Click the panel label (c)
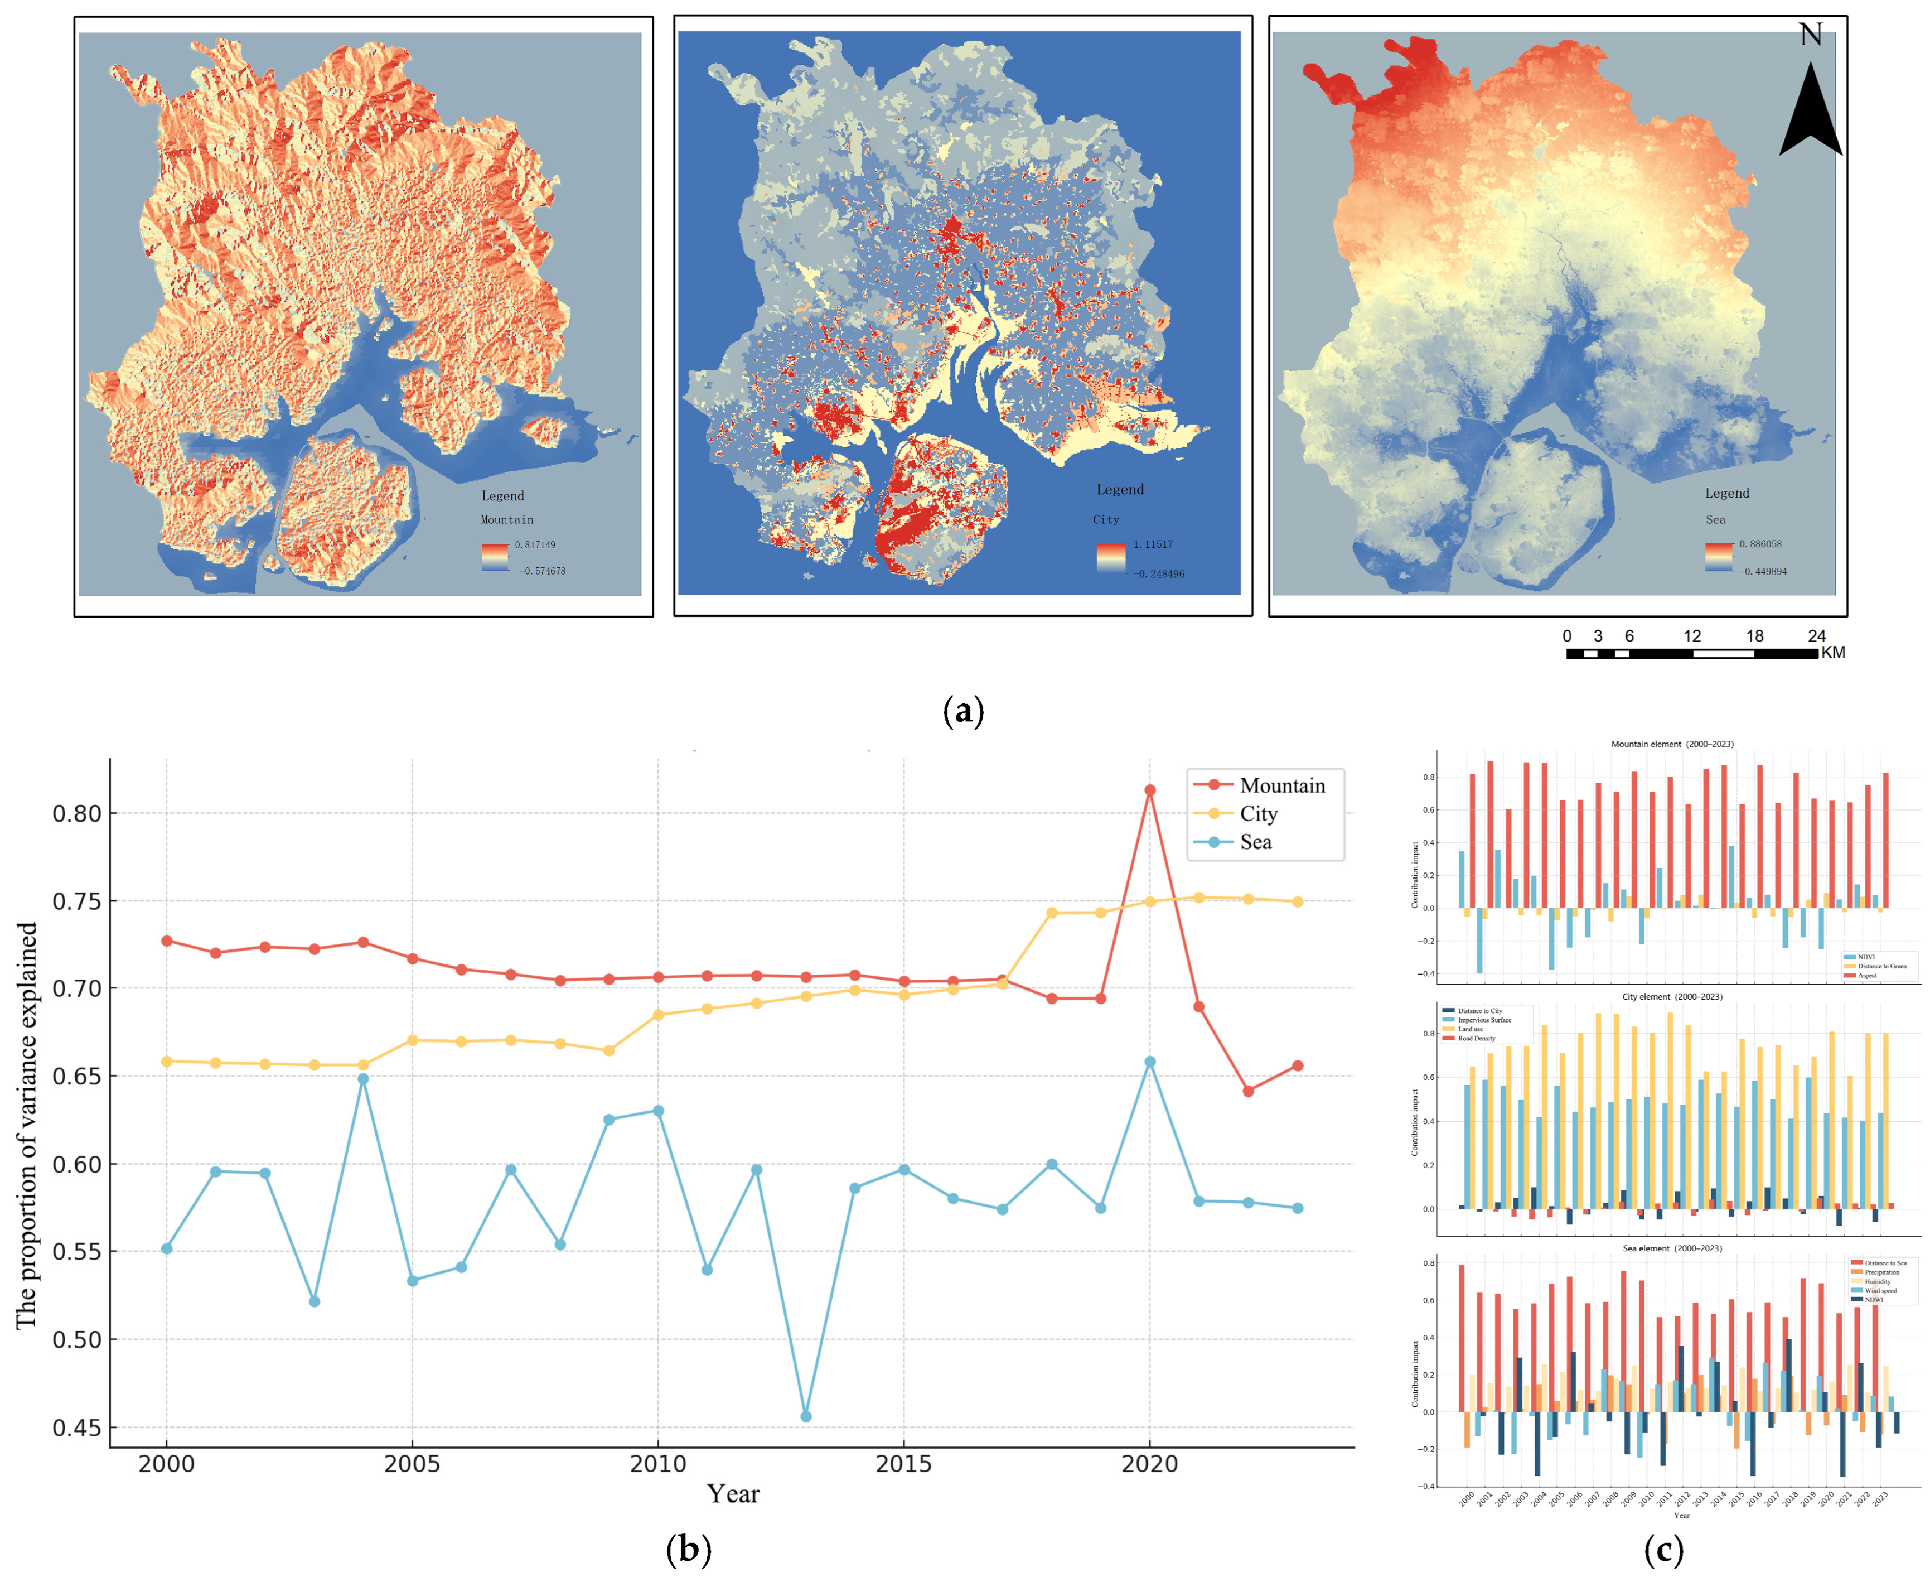This screenshot has height=1577, width=1930. [x=1664, y=1549]
